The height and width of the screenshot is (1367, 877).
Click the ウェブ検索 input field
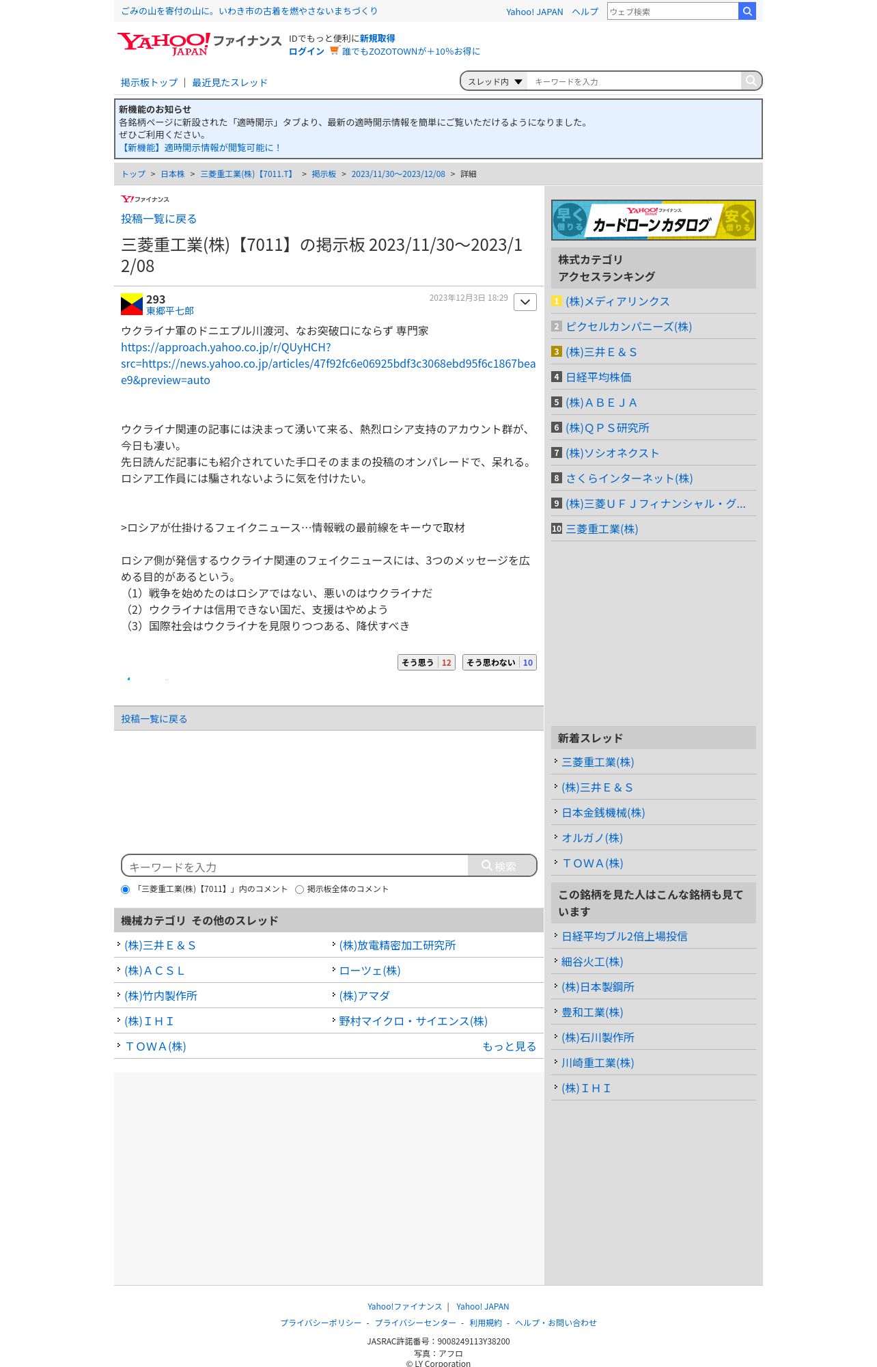[x=673, y=11]
